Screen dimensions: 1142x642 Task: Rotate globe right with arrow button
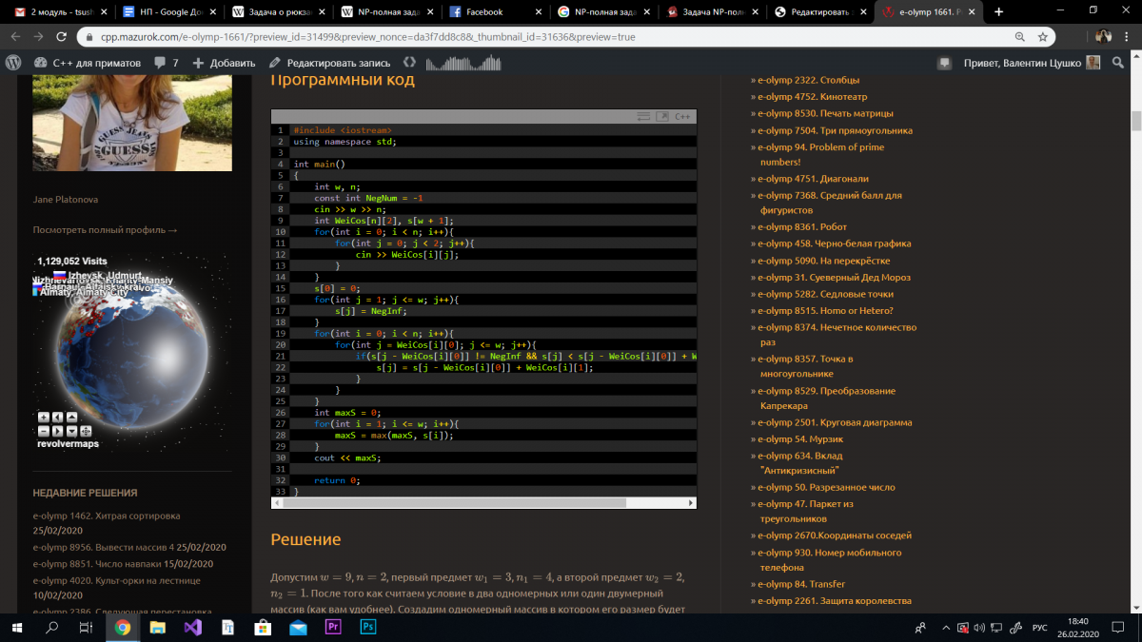point(57,431)
